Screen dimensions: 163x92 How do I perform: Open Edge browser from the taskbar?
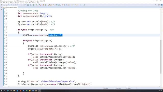(x=8, y=91)
